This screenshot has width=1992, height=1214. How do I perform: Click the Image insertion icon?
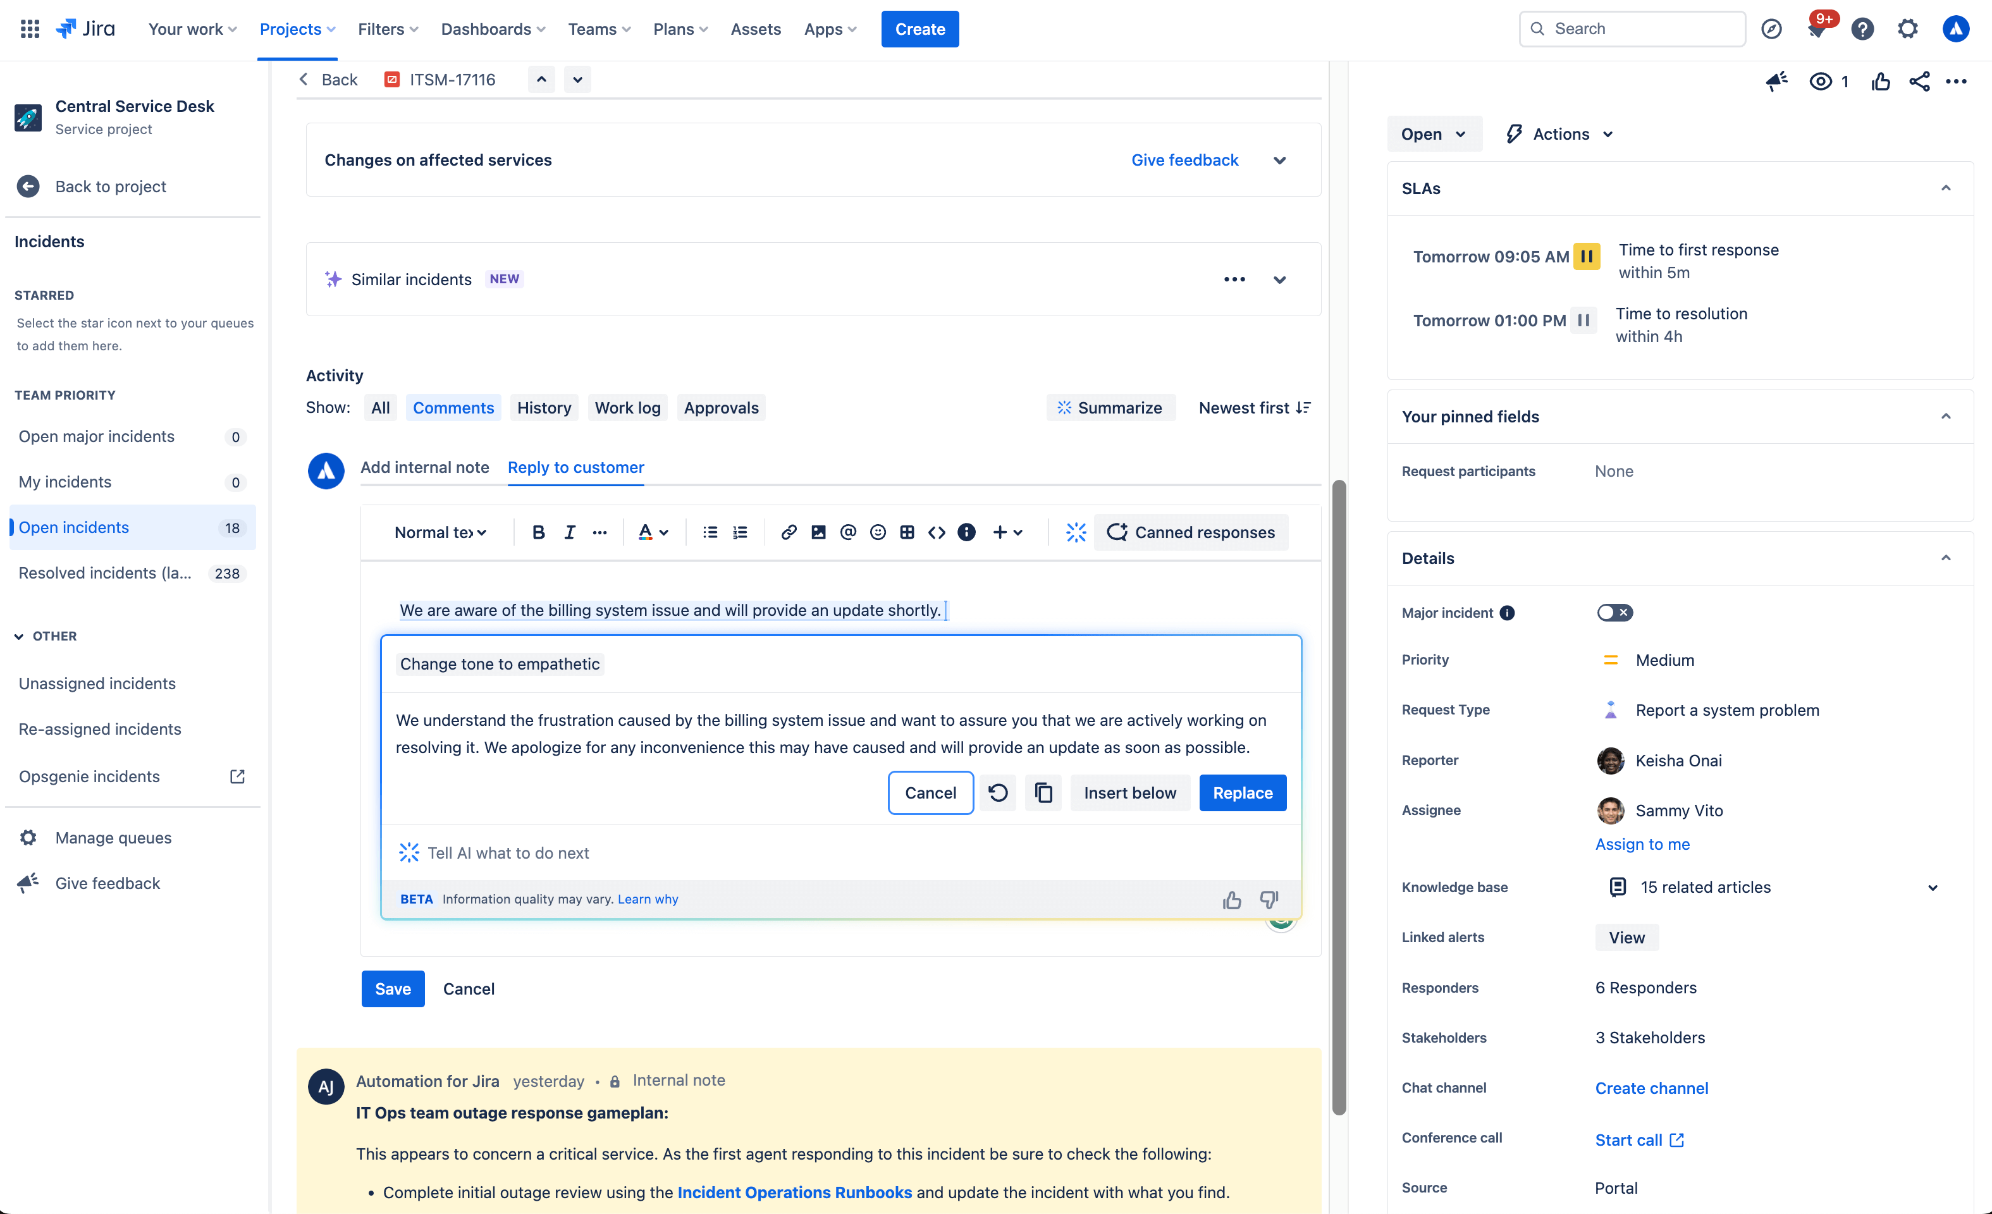817,531
